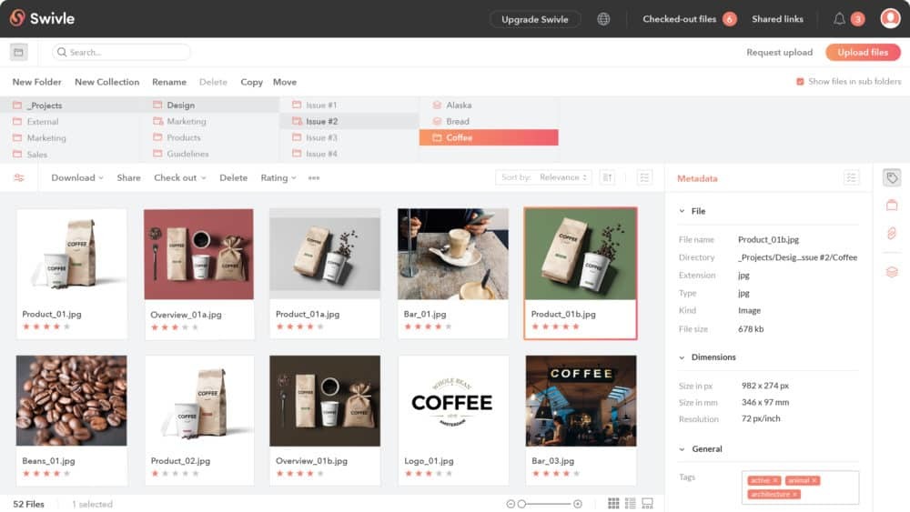Click the zoom-in plus icon

tap(578, 504)
